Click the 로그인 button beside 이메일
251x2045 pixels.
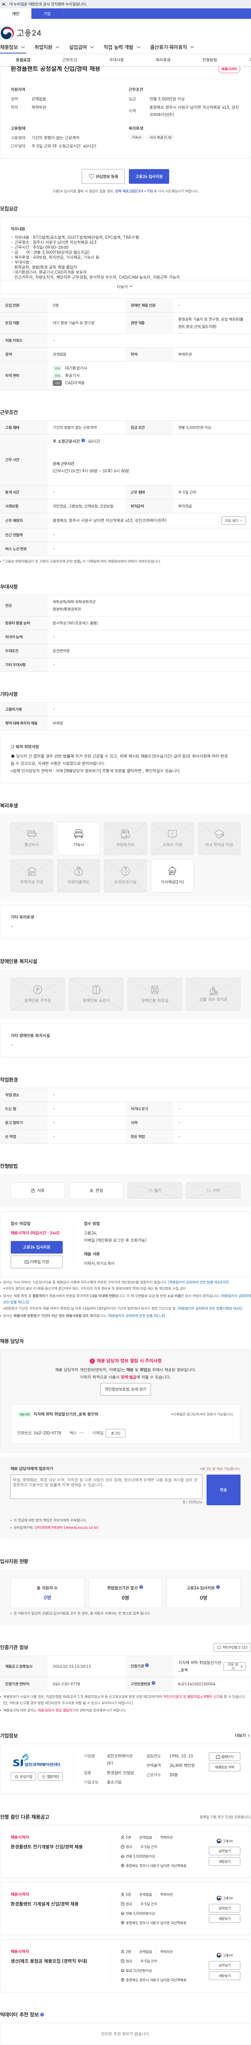tap(116, 1433)
